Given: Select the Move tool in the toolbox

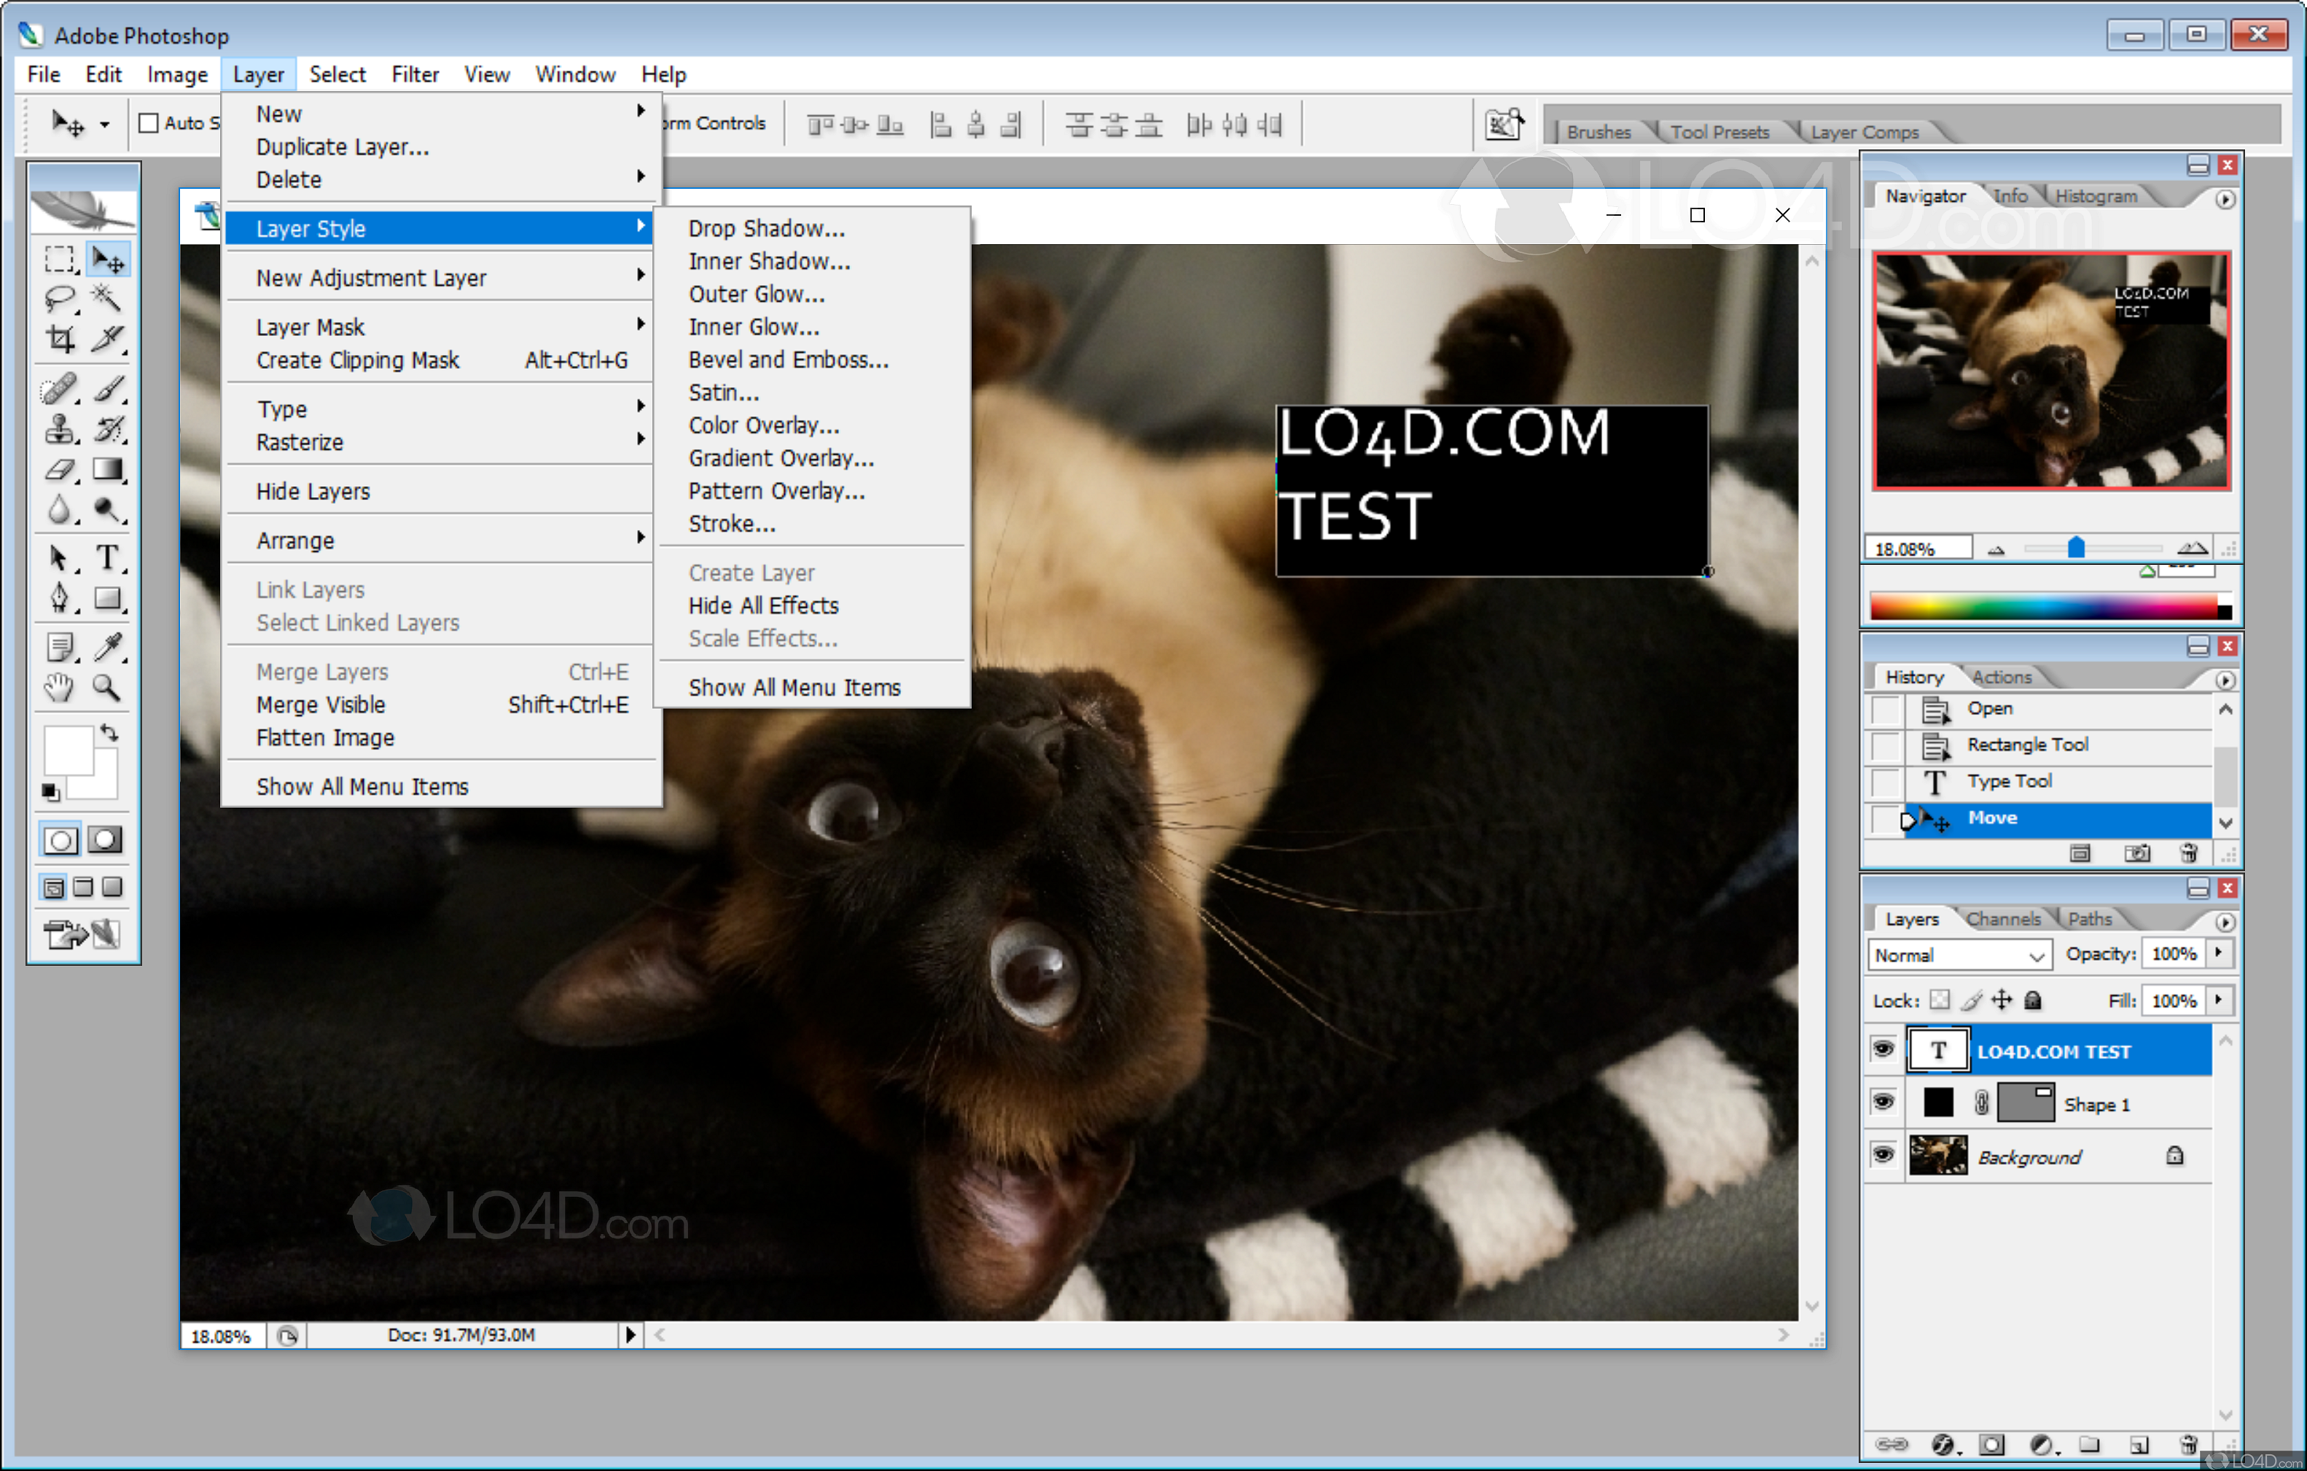Looking at the screenshot, I should (x=109, y=258).
